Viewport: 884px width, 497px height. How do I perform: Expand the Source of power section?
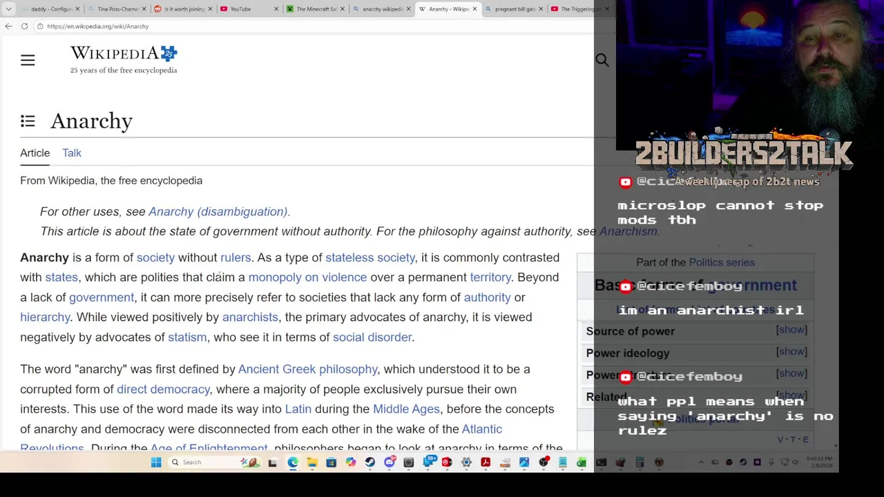(x=791, y=330)
